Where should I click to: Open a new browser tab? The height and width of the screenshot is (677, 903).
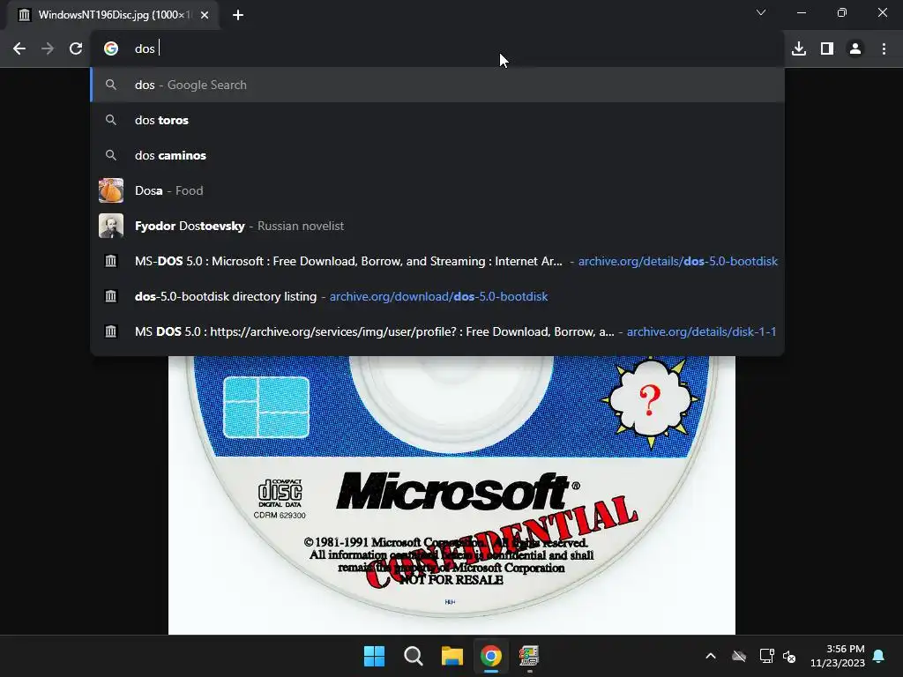(238, 15)
